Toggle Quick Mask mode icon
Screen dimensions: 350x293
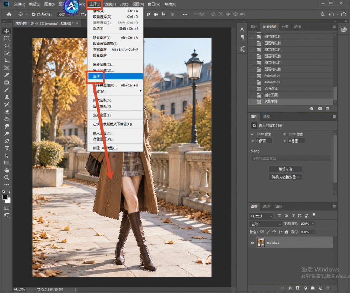click(7, 208)
